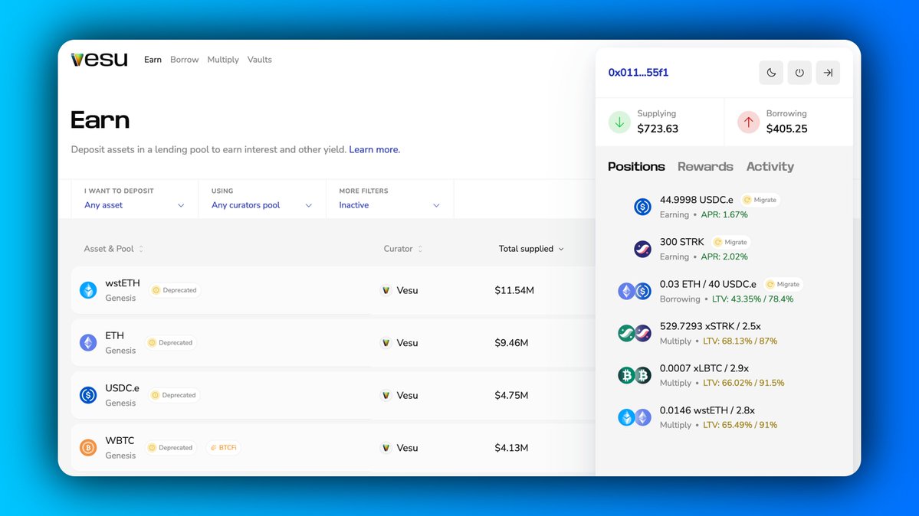Click Deprecated badge on WBTC row
The image size is (919, 516).
coord(171,447)
